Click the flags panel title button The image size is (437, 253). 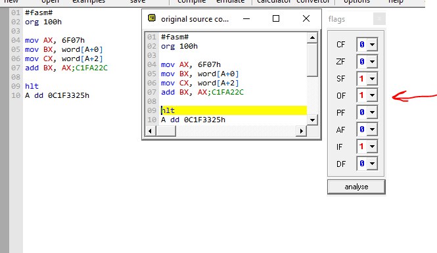point(379,19)
